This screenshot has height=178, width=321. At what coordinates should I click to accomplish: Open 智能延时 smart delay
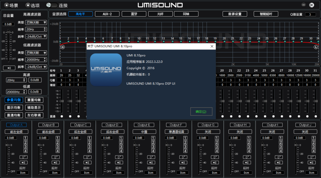coord(266,14)
